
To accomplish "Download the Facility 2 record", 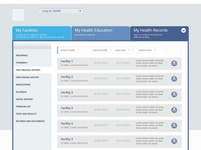I will point(174,79).
